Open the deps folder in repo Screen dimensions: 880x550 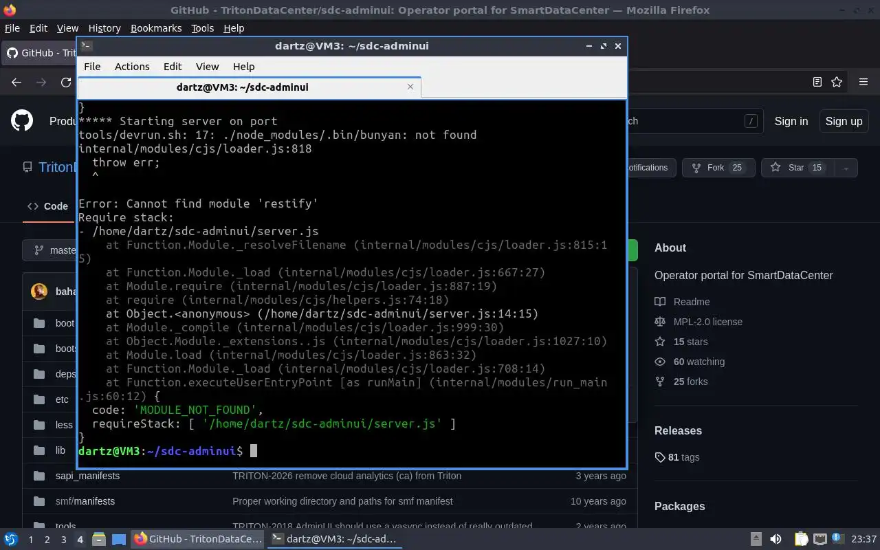65,374
